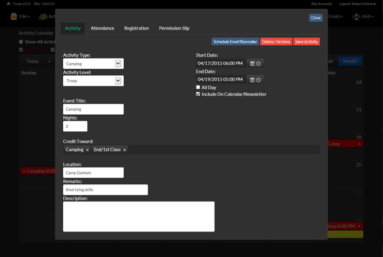Open time picker for End Date
The width and height of the screenshot is (383, 257).
(259, 80)
